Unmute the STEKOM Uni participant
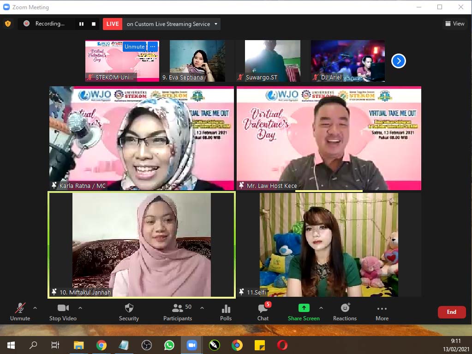Viewport: 472px width, 354px height. (x=134, y=46)
